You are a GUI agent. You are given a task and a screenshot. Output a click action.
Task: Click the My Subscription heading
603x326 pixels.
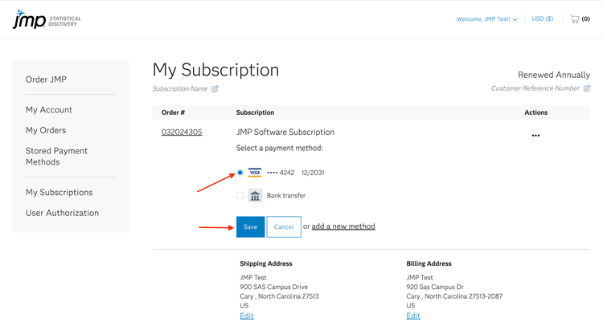[215, 71]
